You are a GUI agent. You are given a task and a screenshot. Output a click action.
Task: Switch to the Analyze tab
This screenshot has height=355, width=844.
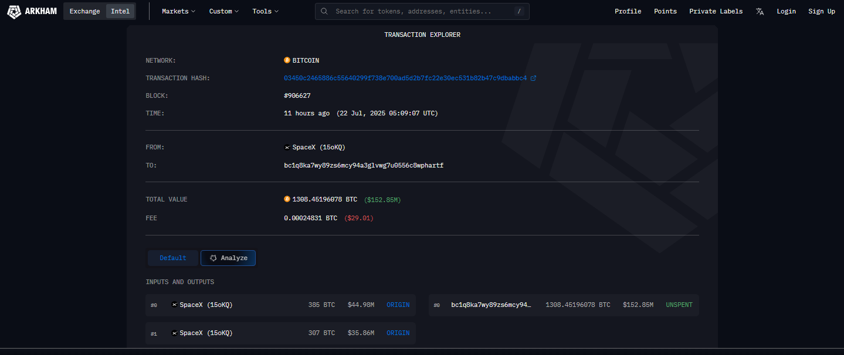[x=228, y=258]
